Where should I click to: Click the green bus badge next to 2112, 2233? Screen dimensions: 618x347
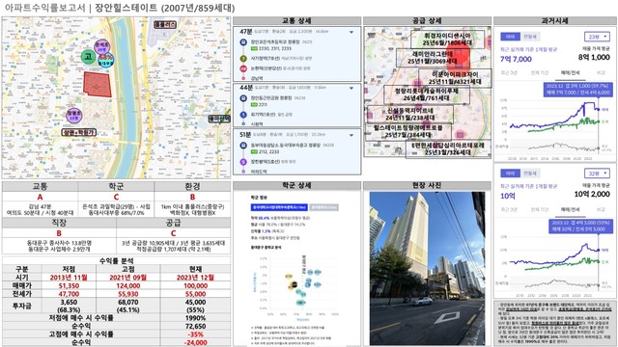click(x=254, y=152)
